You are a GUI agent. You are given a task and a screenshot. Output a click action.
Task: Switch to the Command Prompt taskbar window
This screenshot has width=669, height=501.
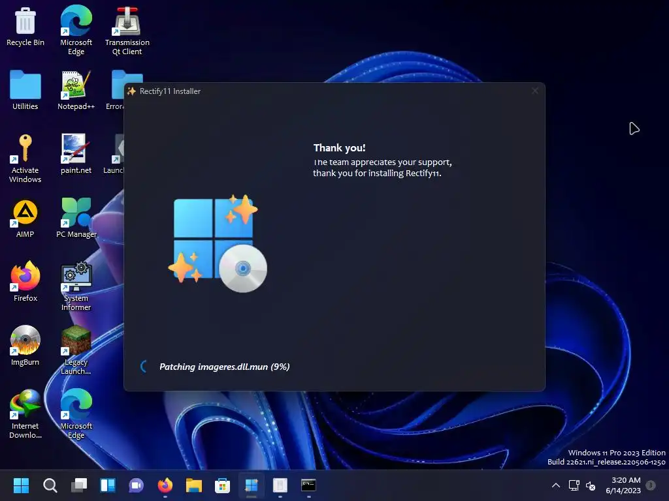308,485
